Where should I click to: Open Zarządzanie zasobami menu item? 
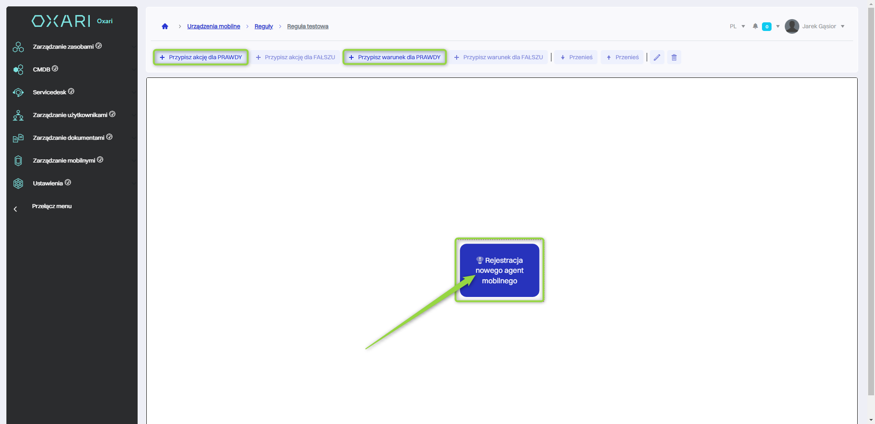(63, 46)
